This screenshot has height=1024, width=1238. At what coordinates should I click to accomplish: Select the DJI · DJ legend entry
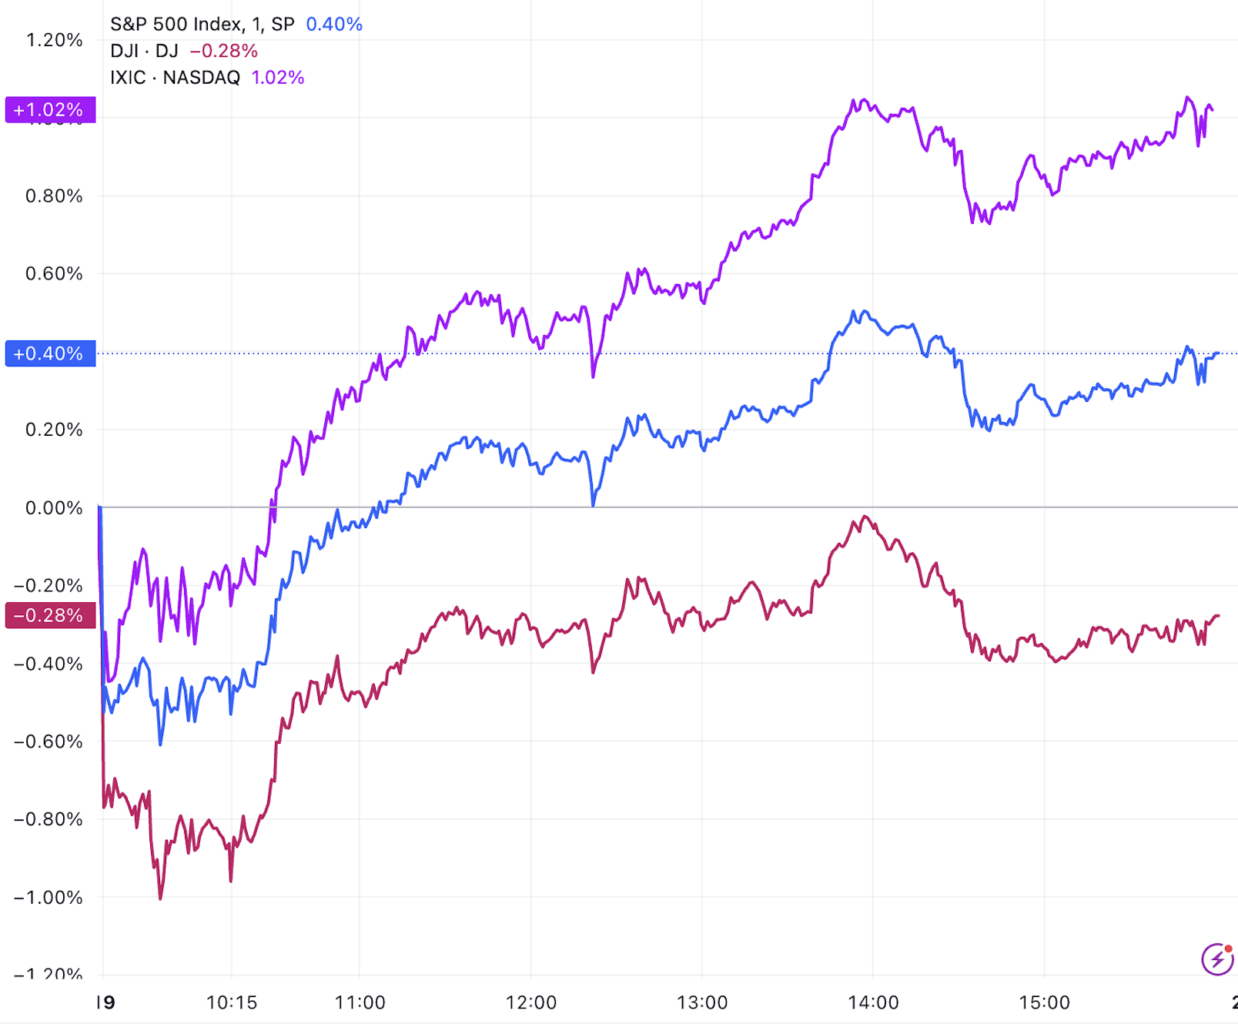[x=144, y=51]
